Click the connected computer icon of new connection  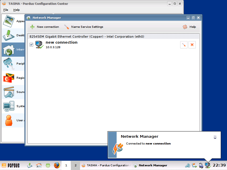click(39, 45)
